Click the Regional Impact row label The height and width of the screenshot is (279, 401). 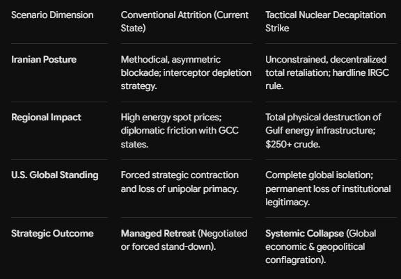coord(46,118)
